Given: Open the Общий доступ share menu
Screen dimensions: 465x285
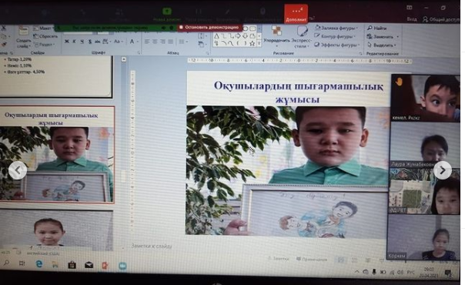Looking at the screenshot, I should click(440, 19).
